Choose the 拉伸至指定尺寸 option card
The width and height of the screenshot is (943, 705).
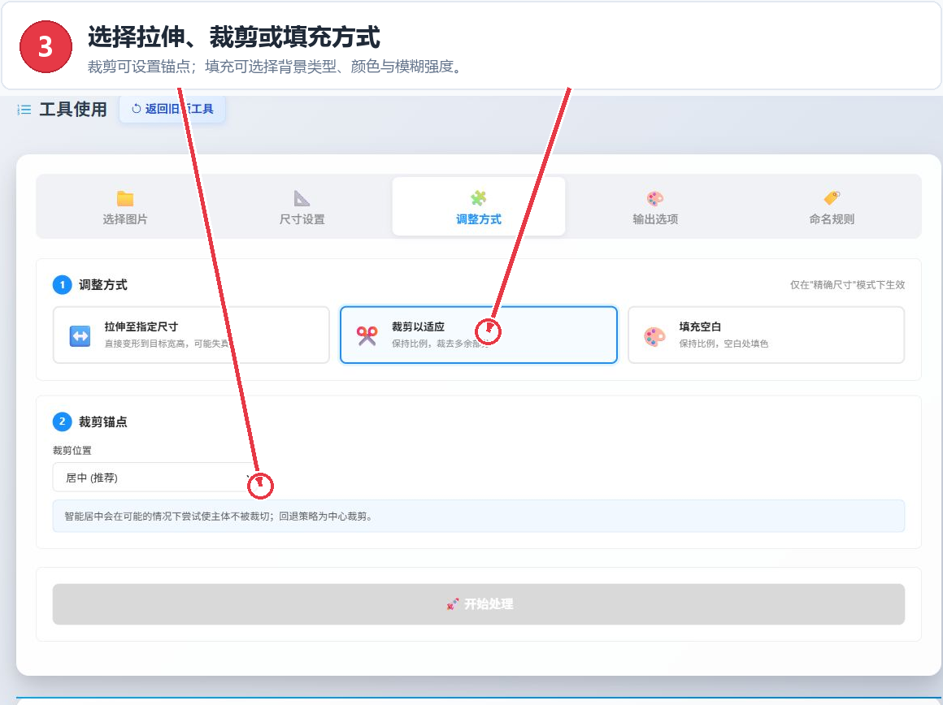click(x=191, y=335)
